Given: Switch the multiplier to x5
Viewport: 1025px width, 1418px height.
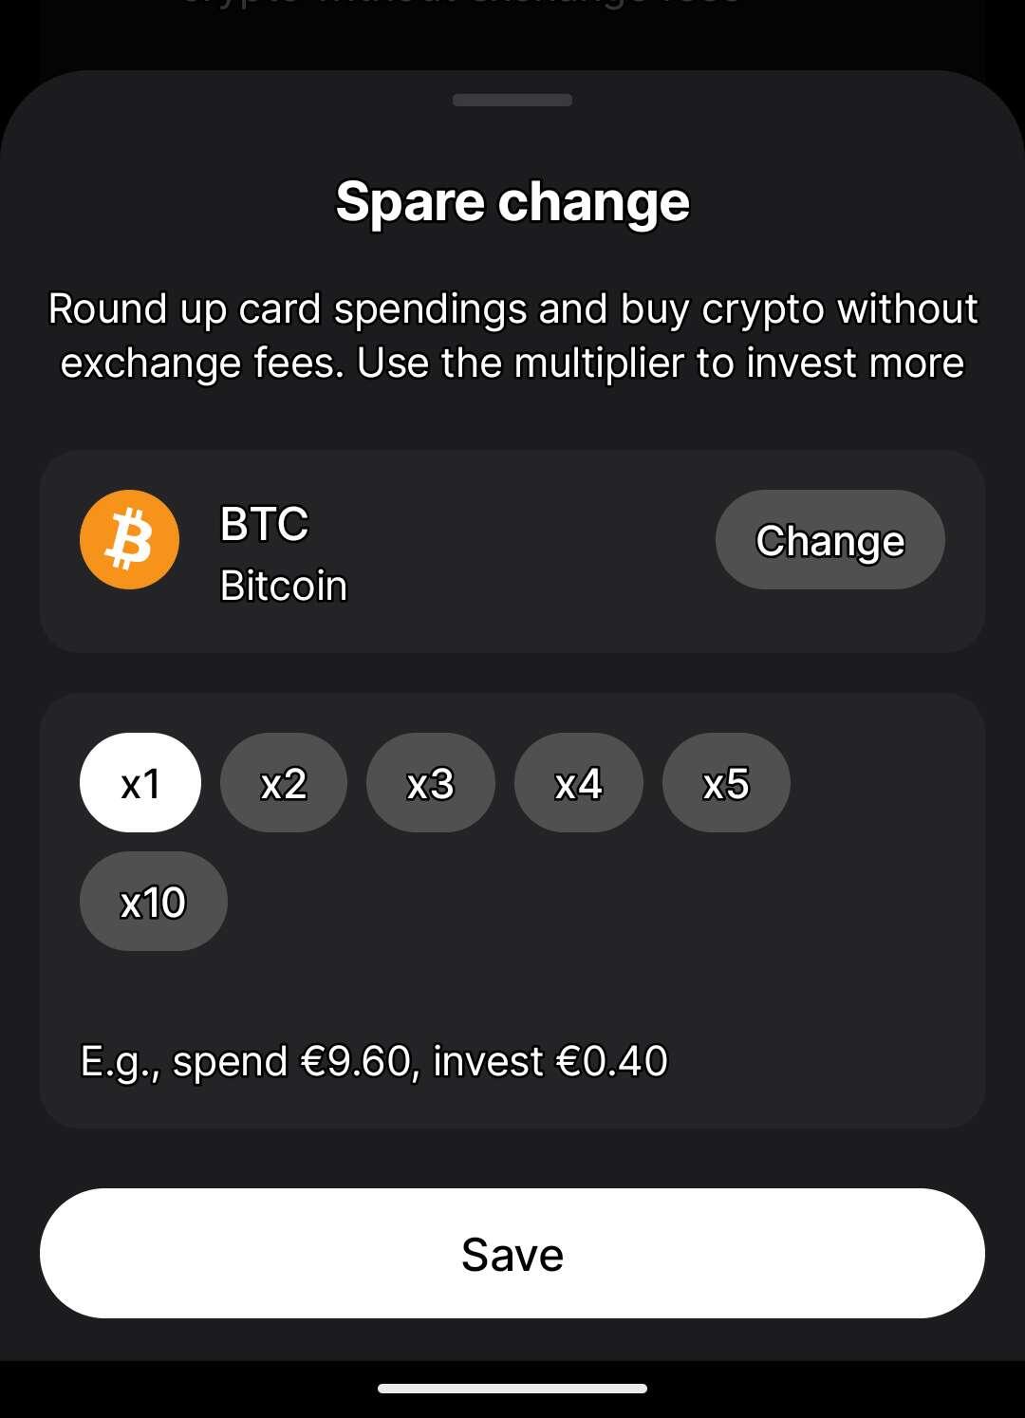Looking at the screenshot, I should (x=726, y=783).
